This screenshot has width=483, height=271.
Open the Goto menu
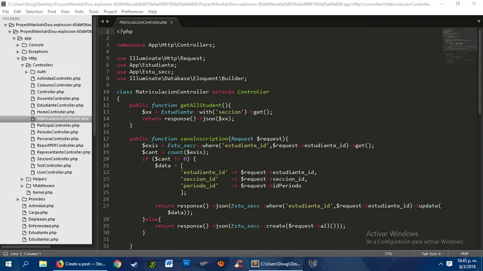click(79, 11)
